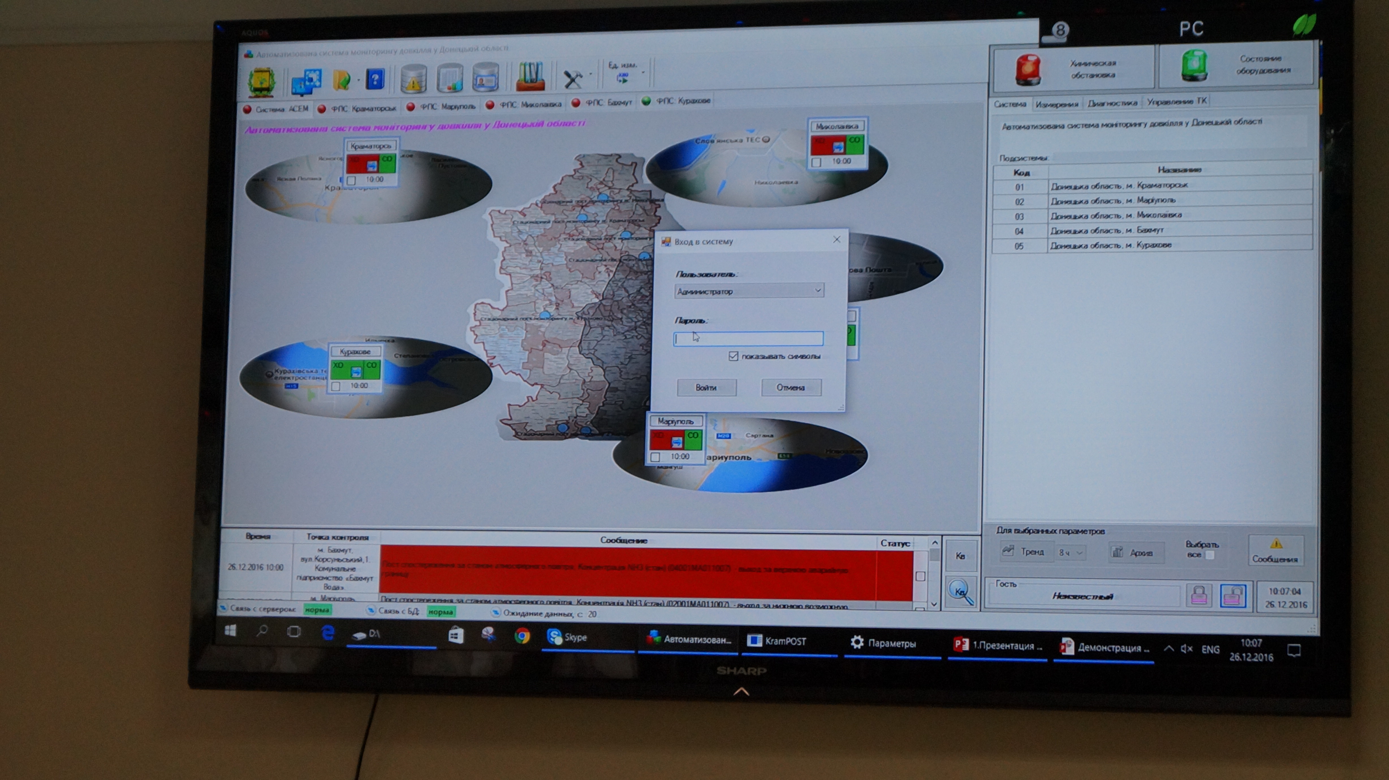Tick the checkbox in the Краматорськ widget
The width and height of the screenshot is (1389, 780).
coord(351,181)
